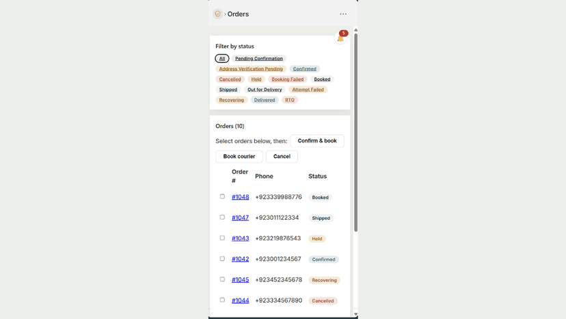The image size is (566, 319).
Task: Click the Cancel bulk action button
Action: [282, 156]
